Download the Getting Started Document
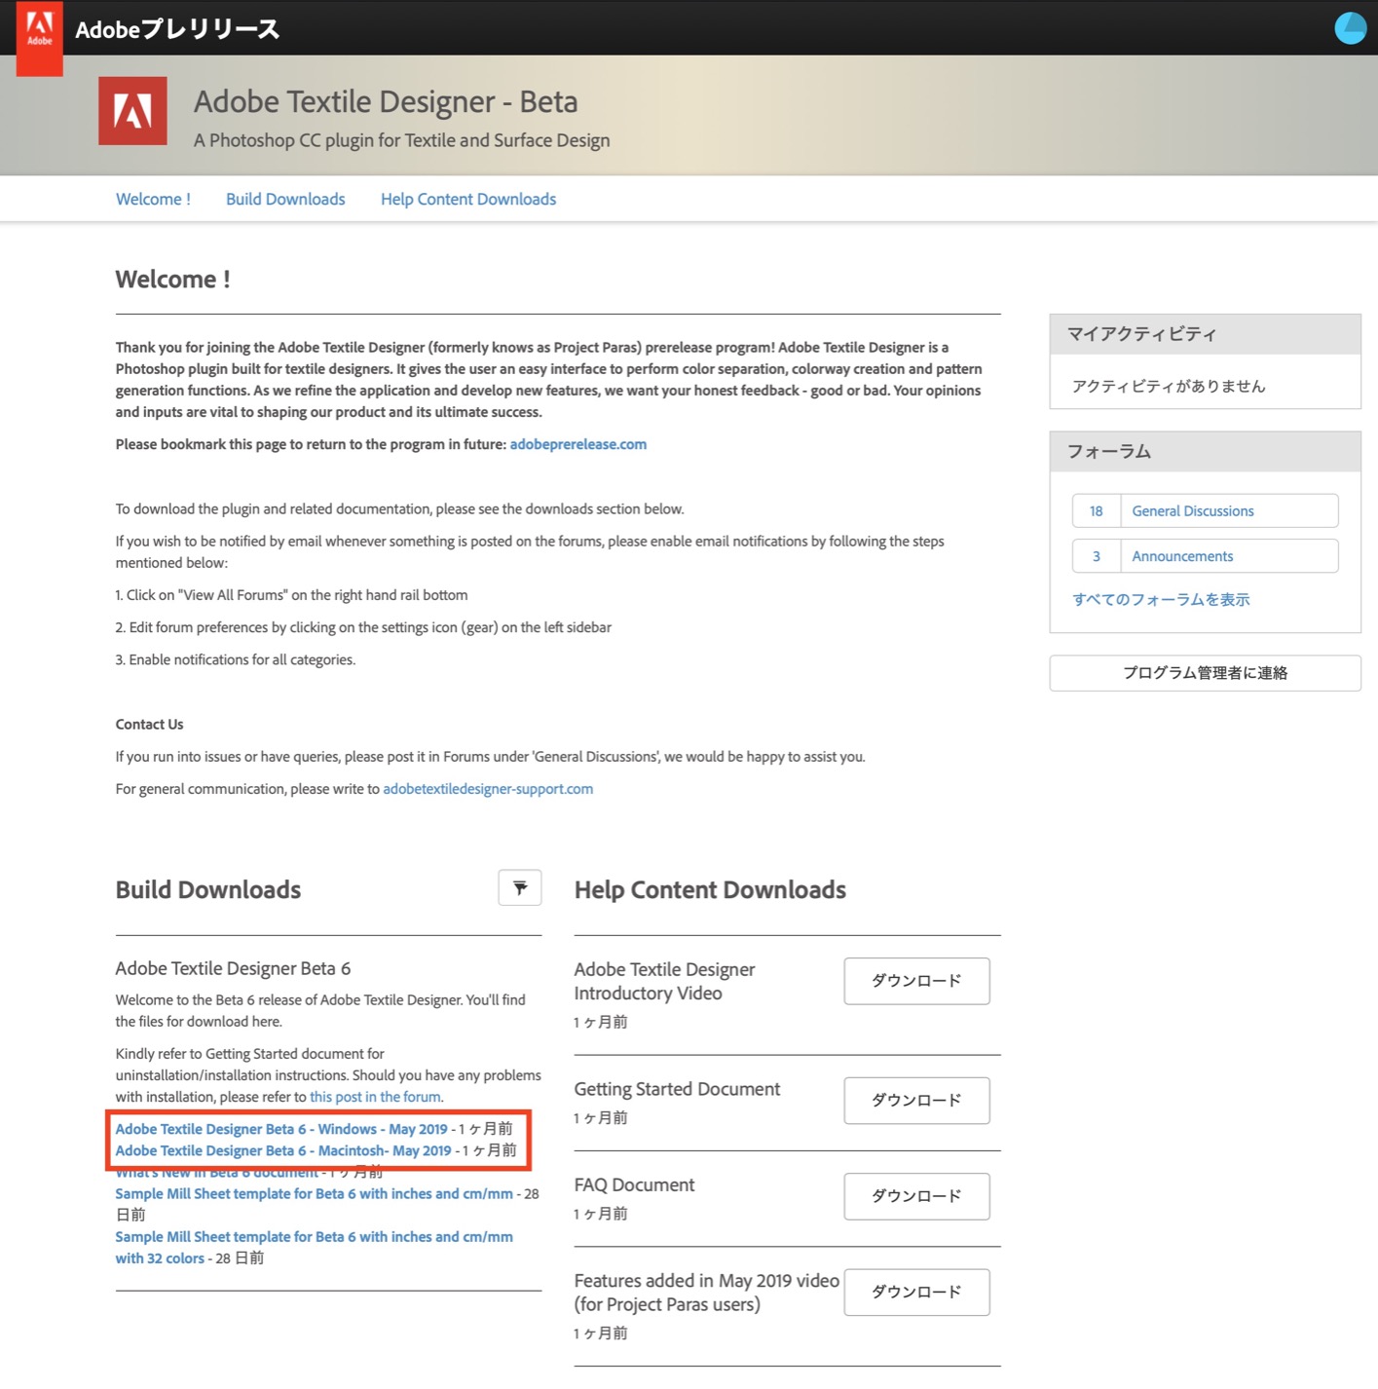The height and width of the screenshot is (1389, 1378). coord(916,1101)
